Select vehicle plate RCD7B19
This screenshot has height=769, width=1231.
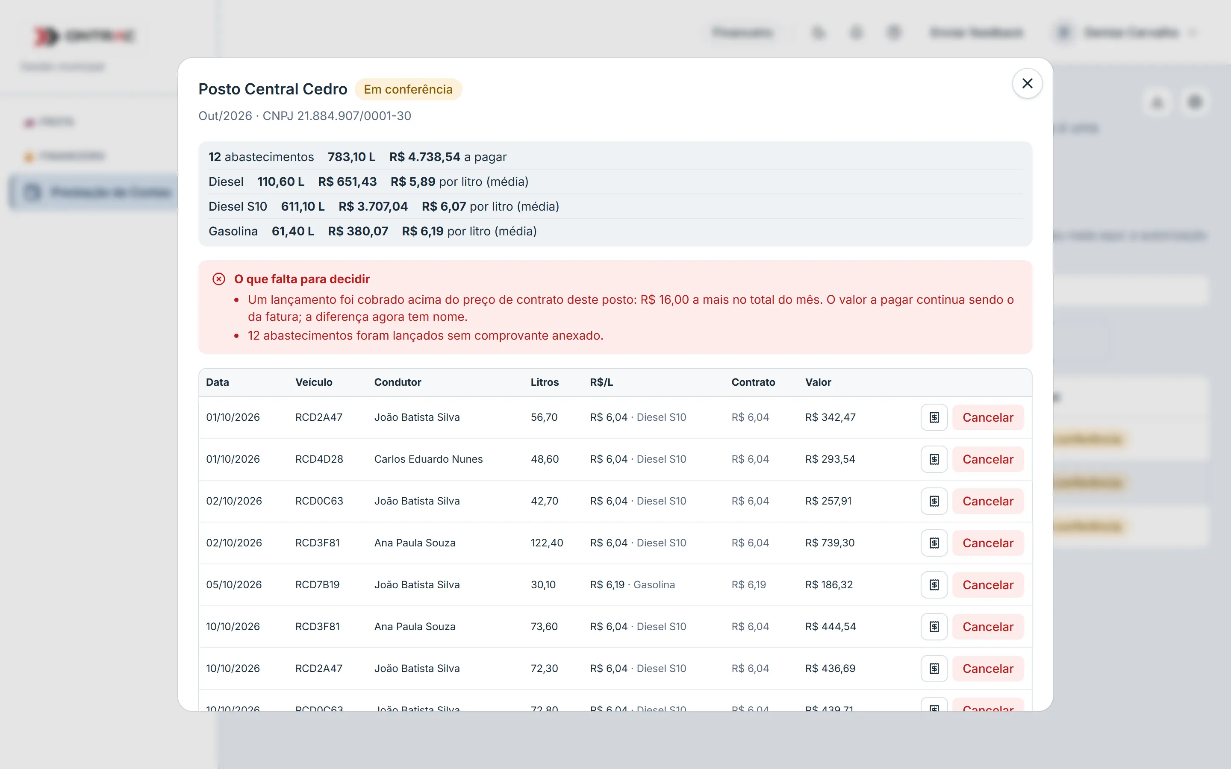point(318,585)
